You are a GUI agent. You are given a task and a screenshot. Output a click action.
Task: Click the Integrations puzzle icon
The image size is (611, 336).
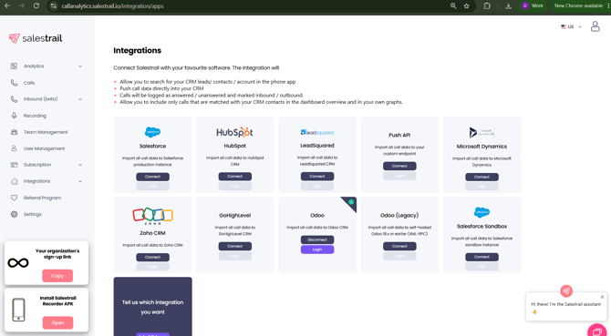[14, 181]
